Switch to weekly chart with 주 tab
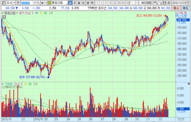This screenshot has height=122, width=191. coord(74,3)
